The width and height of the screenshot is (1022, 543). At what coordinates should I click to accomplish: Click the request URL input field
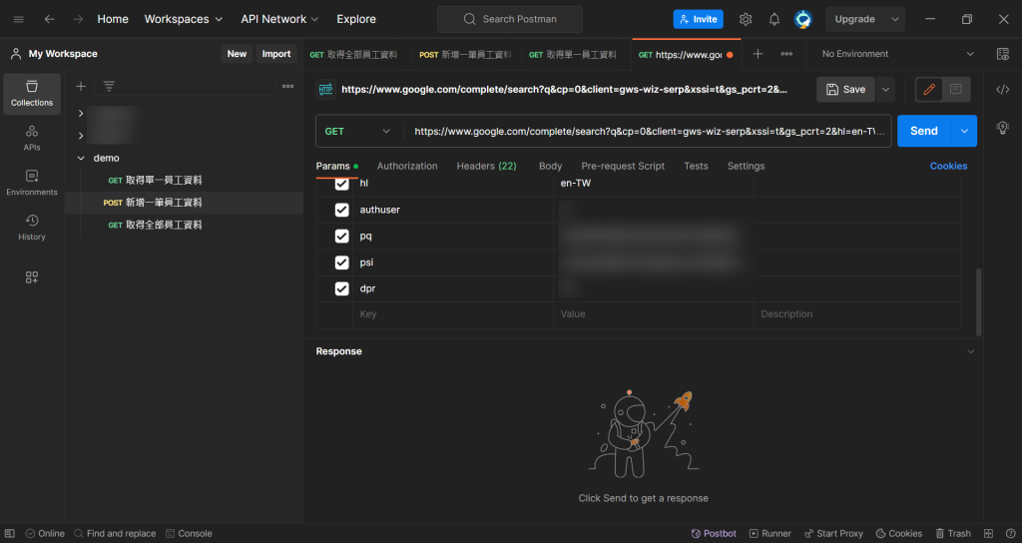coord(647,131)
